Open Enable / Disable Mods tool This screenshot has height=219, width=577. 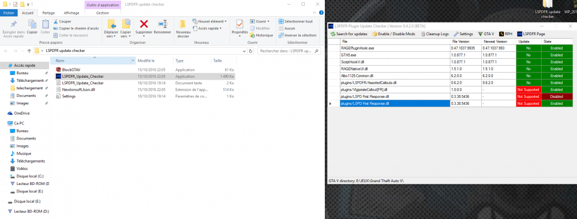point(394,34)
